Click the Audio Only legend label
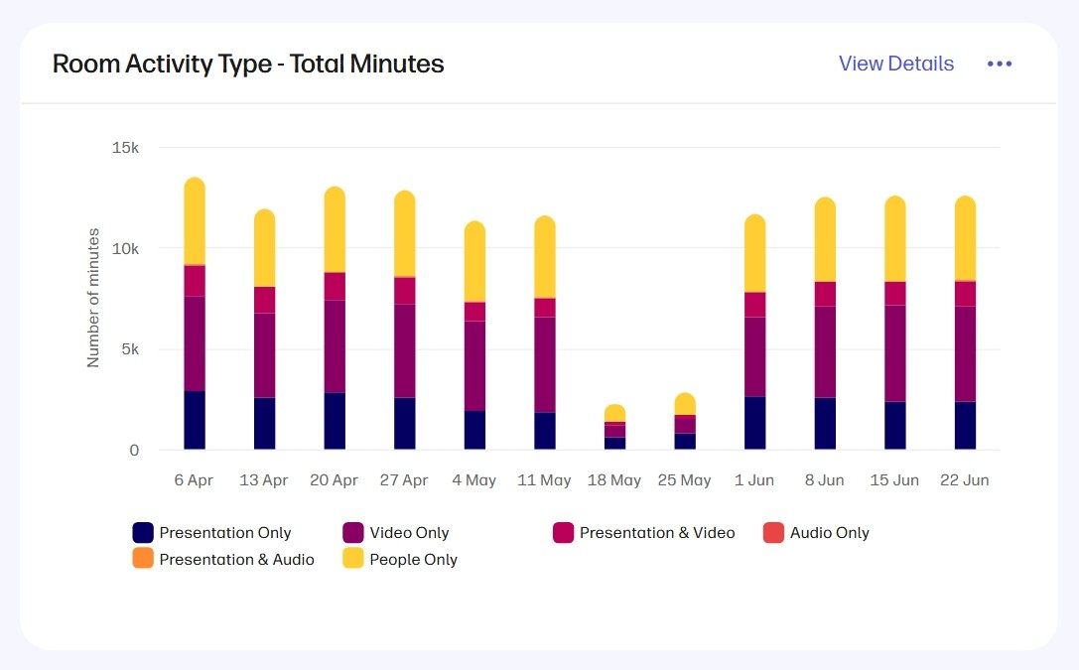This screenshot has height=670, width=1079. [829, 533]
